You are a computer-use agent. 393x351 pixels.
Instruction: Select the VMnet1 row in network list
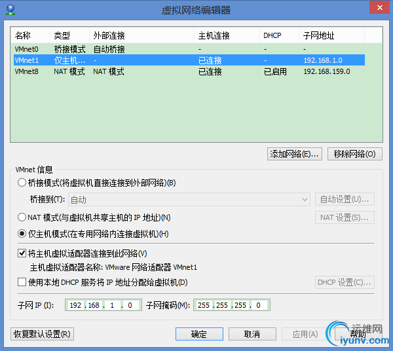pos(189,60)
